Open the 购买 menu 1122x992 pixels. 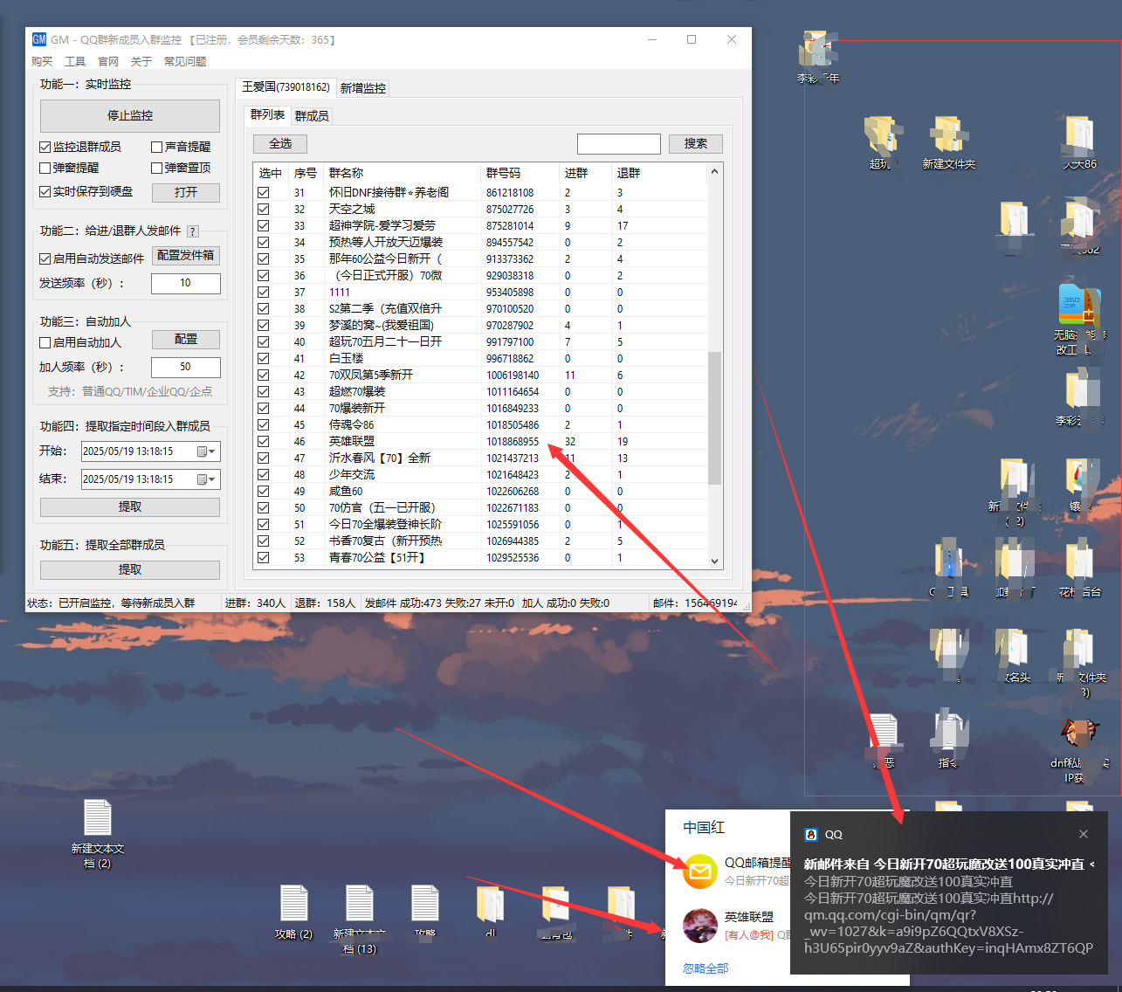pos(42,62)
